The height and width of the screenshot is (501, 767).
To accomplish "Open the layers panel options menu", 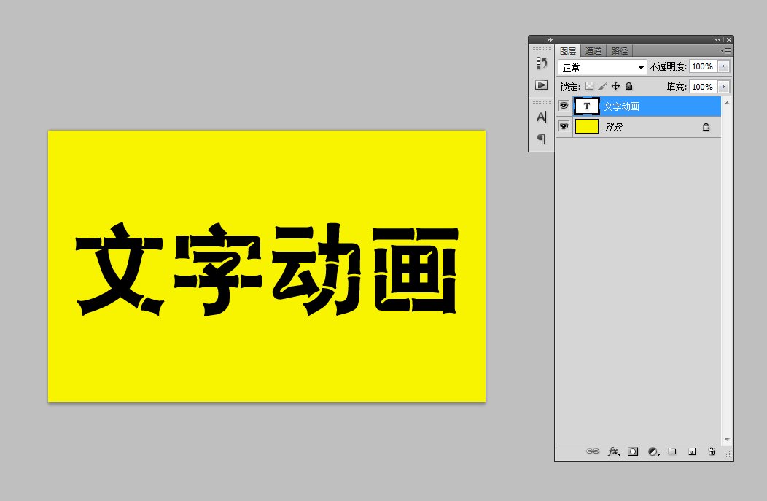I will point(725,51).
